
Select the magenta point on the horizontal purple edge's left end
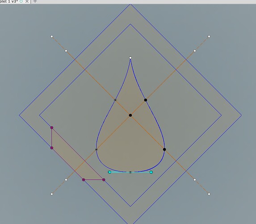84,180
